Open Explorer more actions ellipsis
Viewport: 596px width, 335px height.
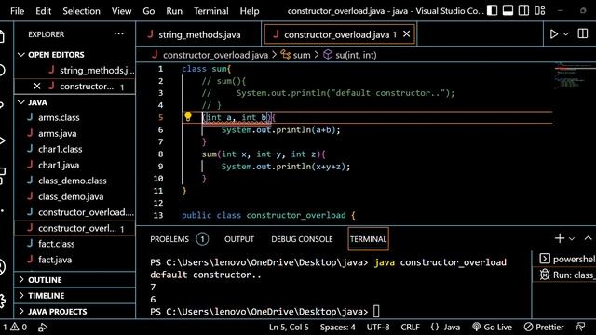(x=119, y=33)
